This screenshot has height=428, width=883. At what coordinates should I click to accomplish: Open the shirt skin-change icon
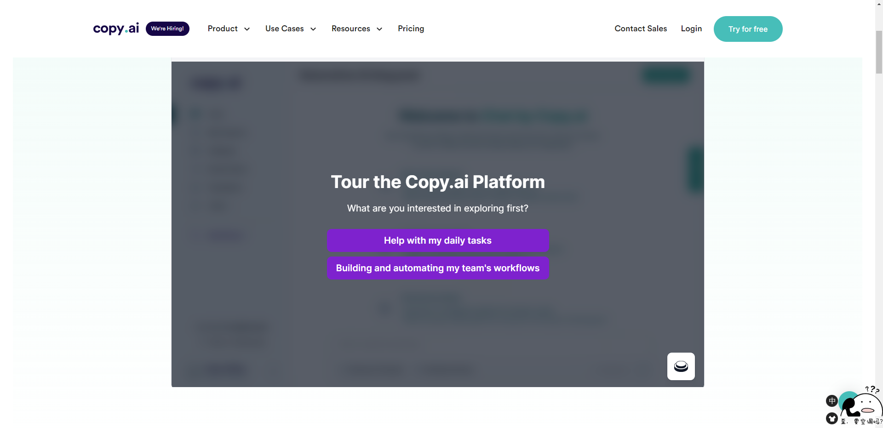[831, 418]
